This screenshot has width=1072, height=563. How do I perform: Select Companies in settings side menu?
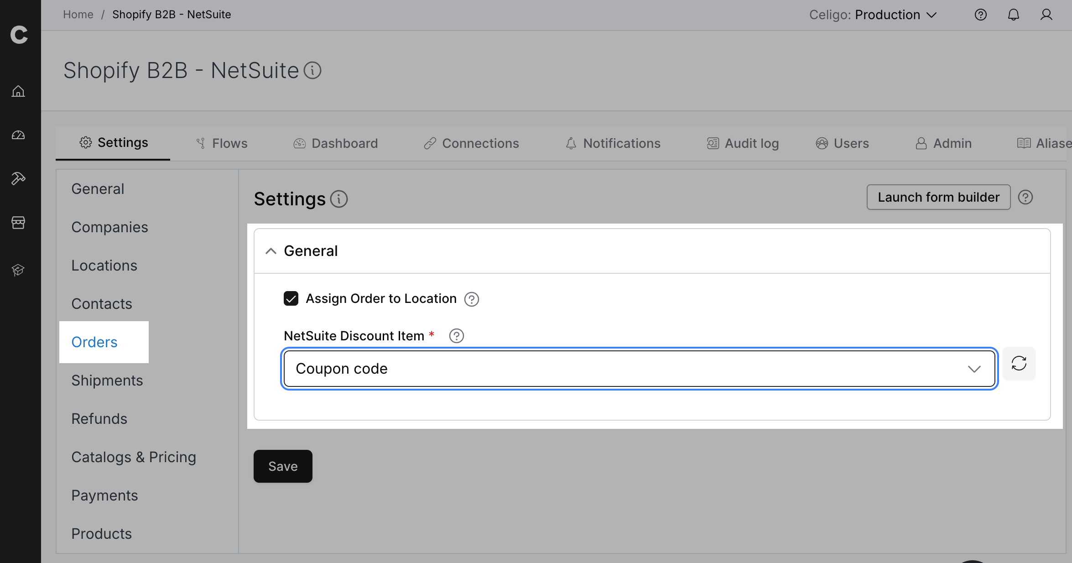tap(109, 227)
